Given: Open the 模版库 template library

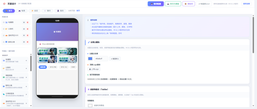Looking at the screenshot, I should coord(189,4).
